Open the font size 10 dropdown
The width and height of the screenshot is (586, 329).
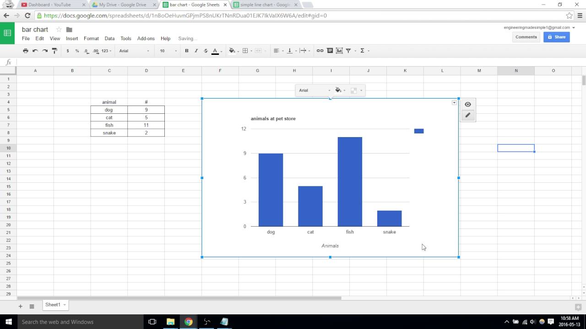(168, 51)
